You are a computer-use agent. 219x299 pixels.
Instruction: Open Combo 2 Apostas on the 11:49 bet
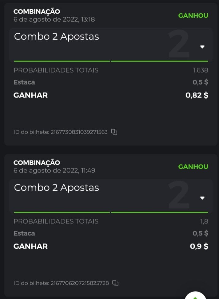coord(57,187)
